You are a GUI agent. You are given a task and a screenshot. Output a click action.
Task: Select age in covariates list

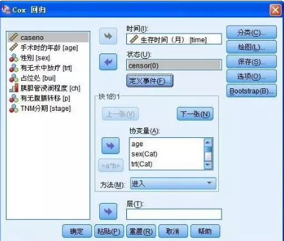point(167,144)
